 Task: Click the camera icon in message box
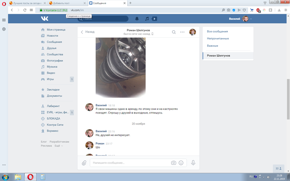coord(174,163)
